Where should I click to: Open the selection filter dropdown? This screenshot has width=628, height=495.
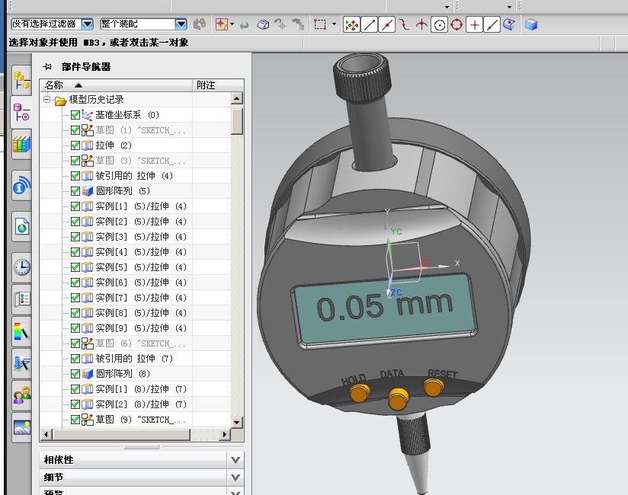pyautogui.click(x=87, y=24)
